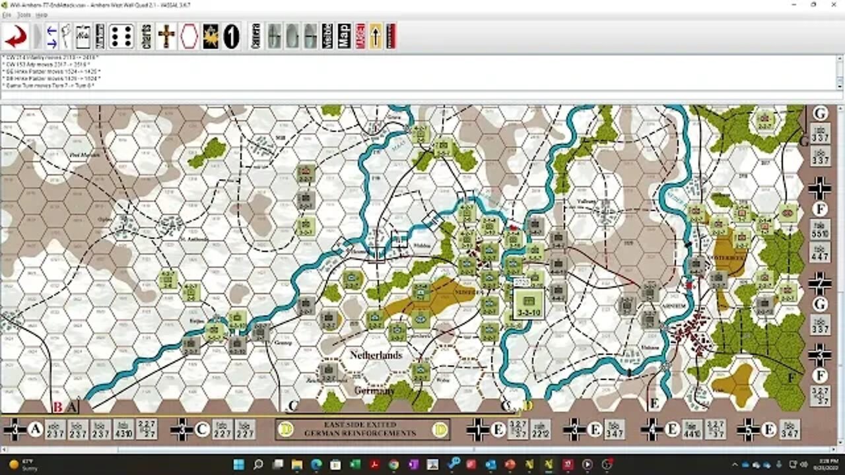The height and width of the screenshot is (475, 845).
Task: Open the Help menu
Action: (41, 15)
